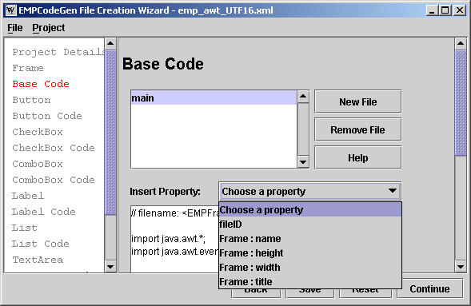Viewport: 471px width, 306px height.
Task: Select the CheckBox step
Action: coord(38,132)
